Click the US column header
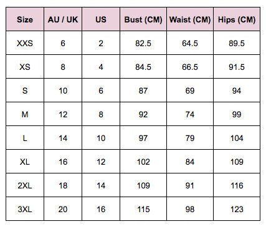 (x=101, y=19)
